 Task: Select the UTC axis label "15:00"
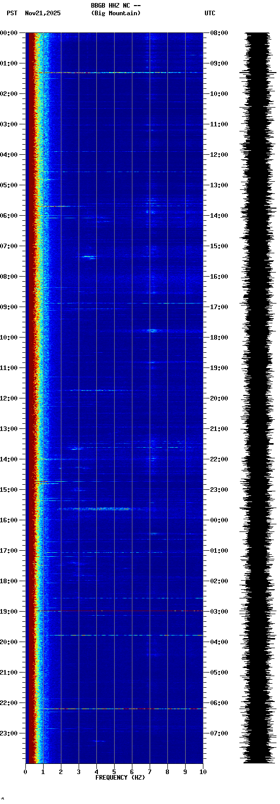pos(219,246)
